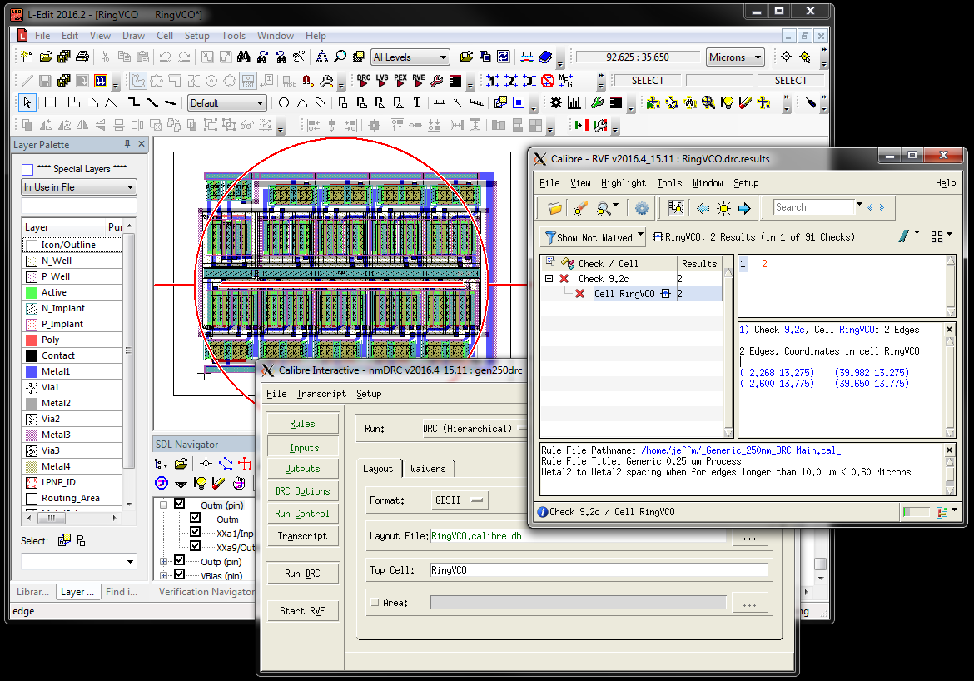Select the Metal1 layer color swatch

click(32, 371)
